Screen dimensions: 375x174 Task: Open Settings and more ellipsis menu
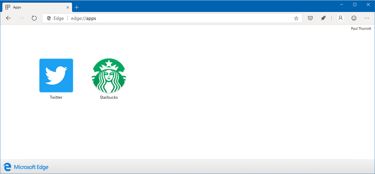tap(367, 18)
